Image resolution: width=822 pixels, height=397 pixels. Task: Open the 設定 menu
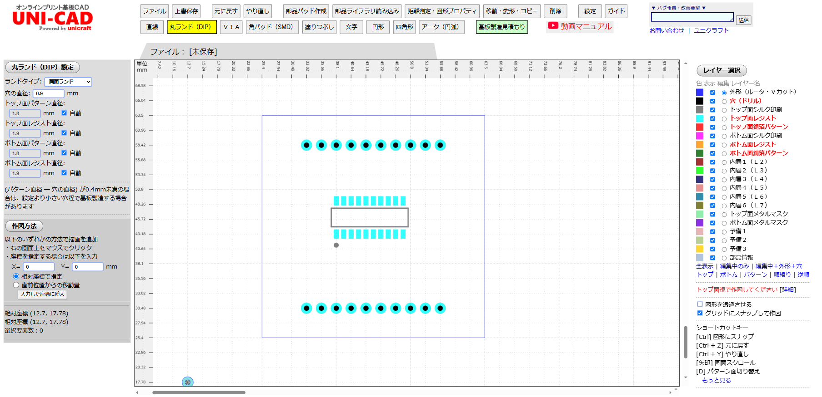pos(590,11)
